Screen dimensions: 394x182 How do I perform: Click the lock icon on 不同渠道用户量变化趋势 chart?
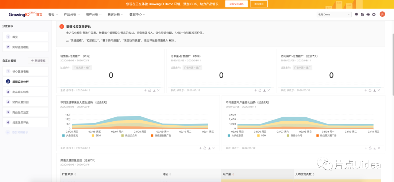click(x=370, y=148)
